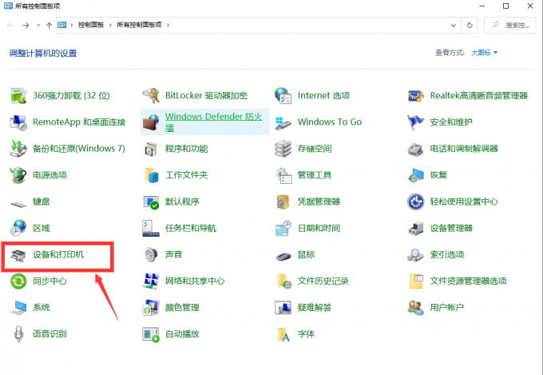
Task: Open the 字体 fonts folder icon
Action: coord(283,334)
